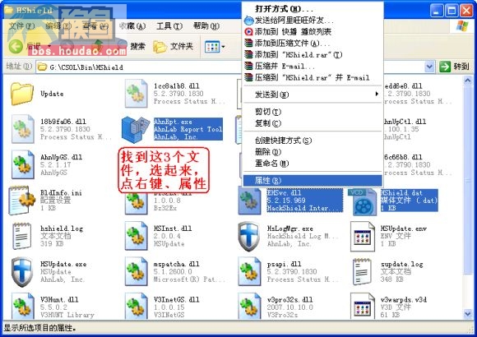
Task: Select the psapi.dll file icon
Action: [x=249, y=271]
